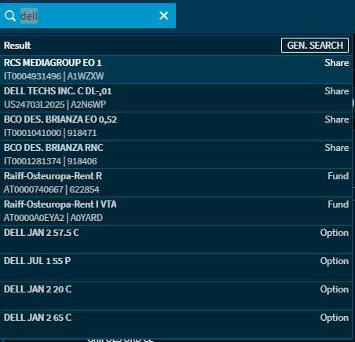
Task: Click the Result header label
Action: [17, 46]
